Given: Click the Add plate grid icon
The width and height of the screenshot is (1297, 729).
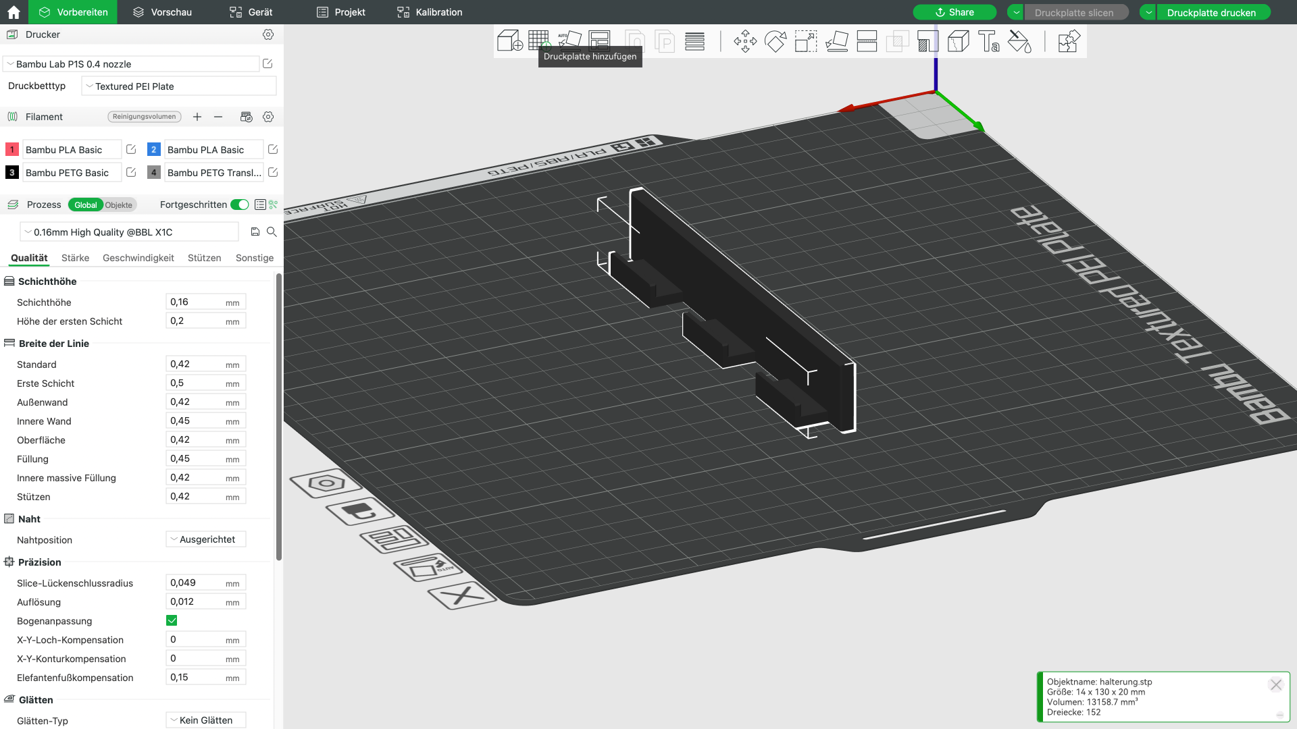Looking at the screenshot, I should click(x=539, y=40).
